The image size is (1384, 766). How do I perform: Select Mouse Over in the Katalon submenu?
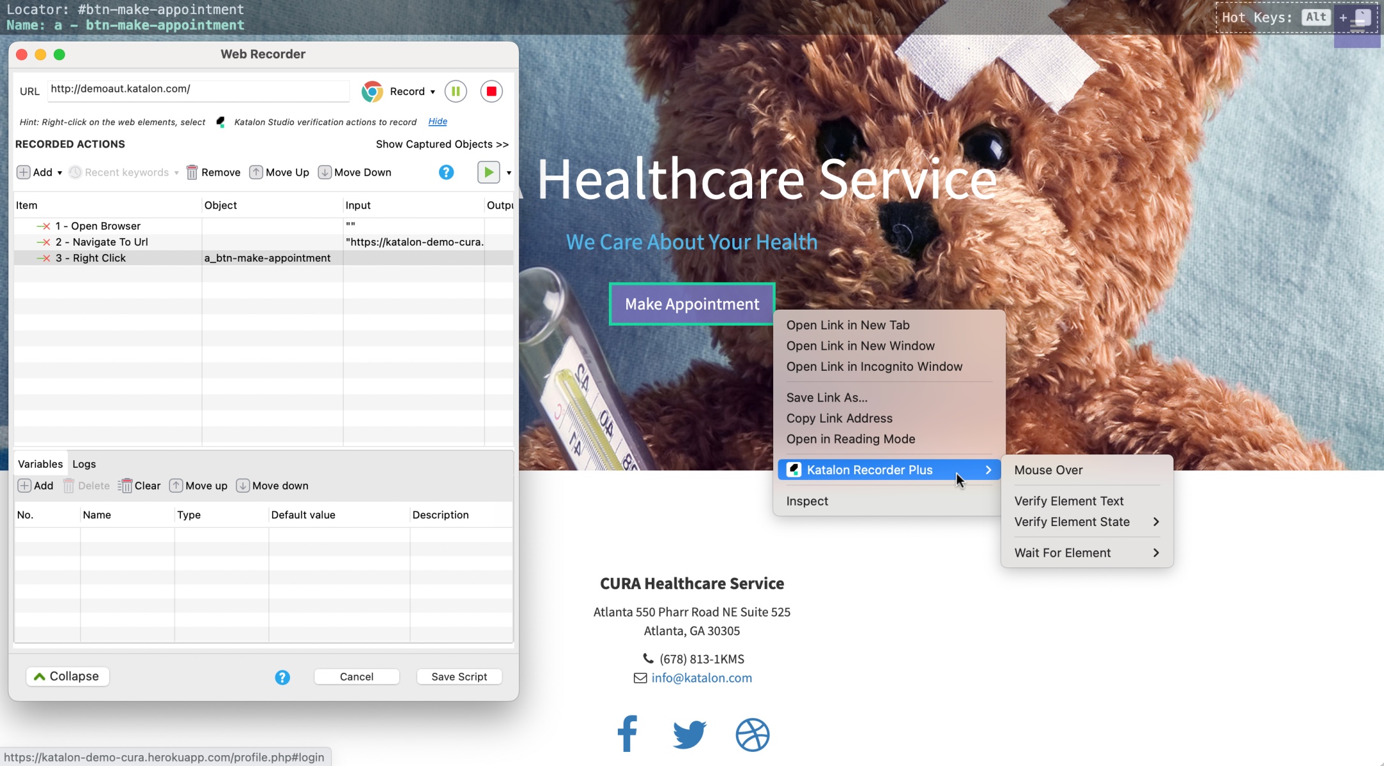1048,470
